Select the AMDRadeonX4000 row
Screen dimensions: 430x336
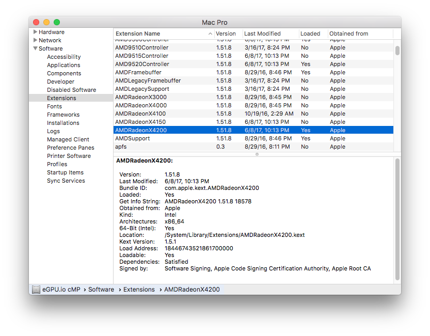point(253,105)
